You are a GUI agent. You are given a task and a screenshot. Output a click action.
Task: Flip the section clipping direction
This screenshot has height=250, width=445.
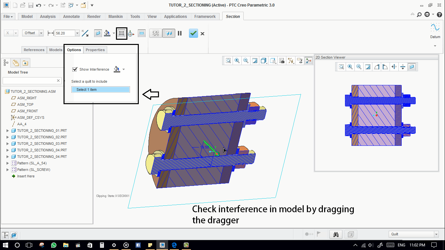pyautogui.click(x=85, y=33)
